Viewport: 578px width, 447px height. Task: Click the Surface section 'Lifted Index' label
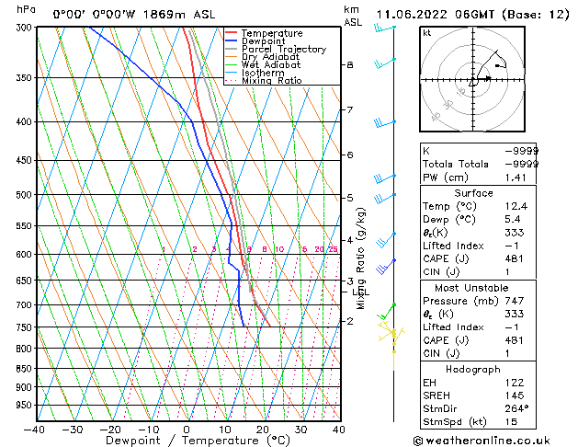453,246
